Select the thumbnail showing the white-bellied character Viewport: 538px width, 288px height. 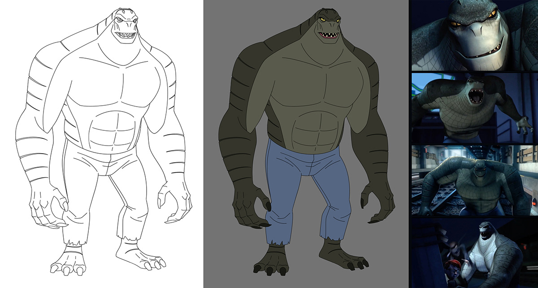pos(475,253)
